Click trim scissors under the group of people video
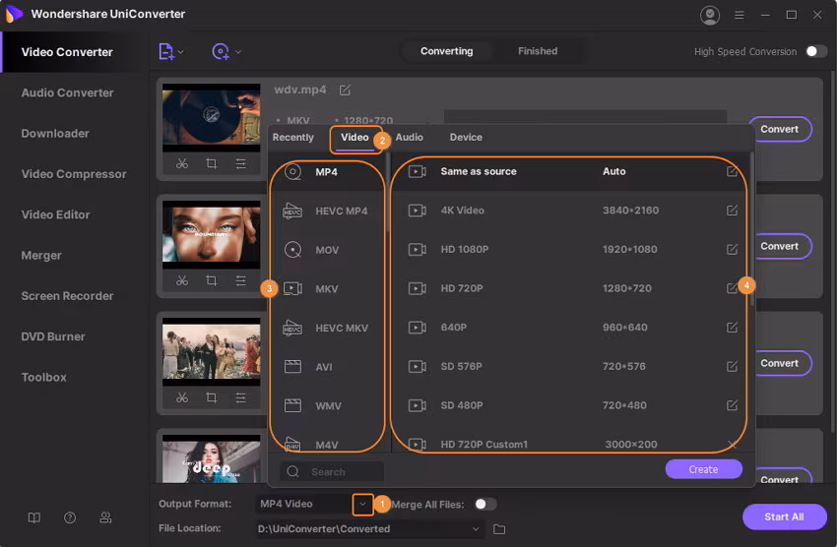Screen dimensions: 837x547 point(182,397)
